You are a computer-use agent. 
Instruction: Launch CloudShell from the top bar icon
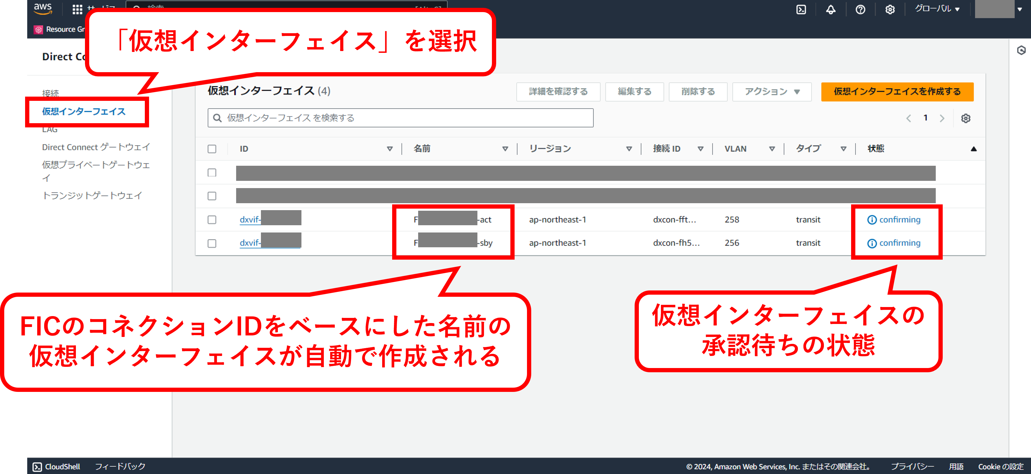(801, 9)
